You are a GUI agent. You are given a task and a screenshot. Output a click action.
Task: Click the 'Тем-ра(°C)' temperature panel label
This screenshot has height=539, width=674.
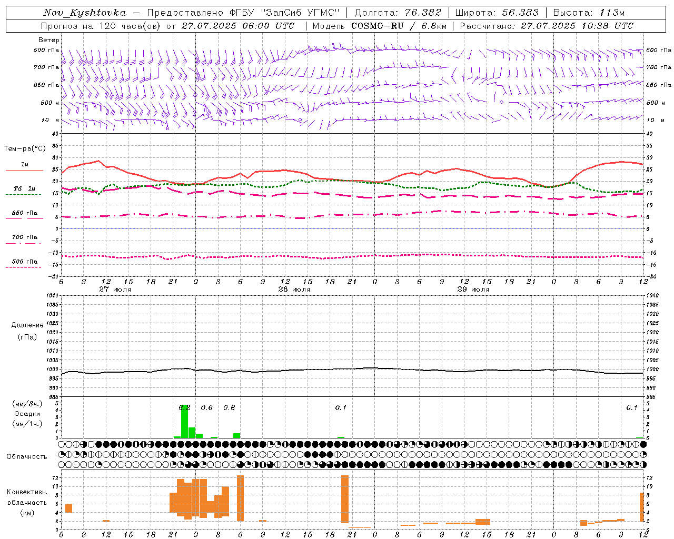(x=25, y=149)
